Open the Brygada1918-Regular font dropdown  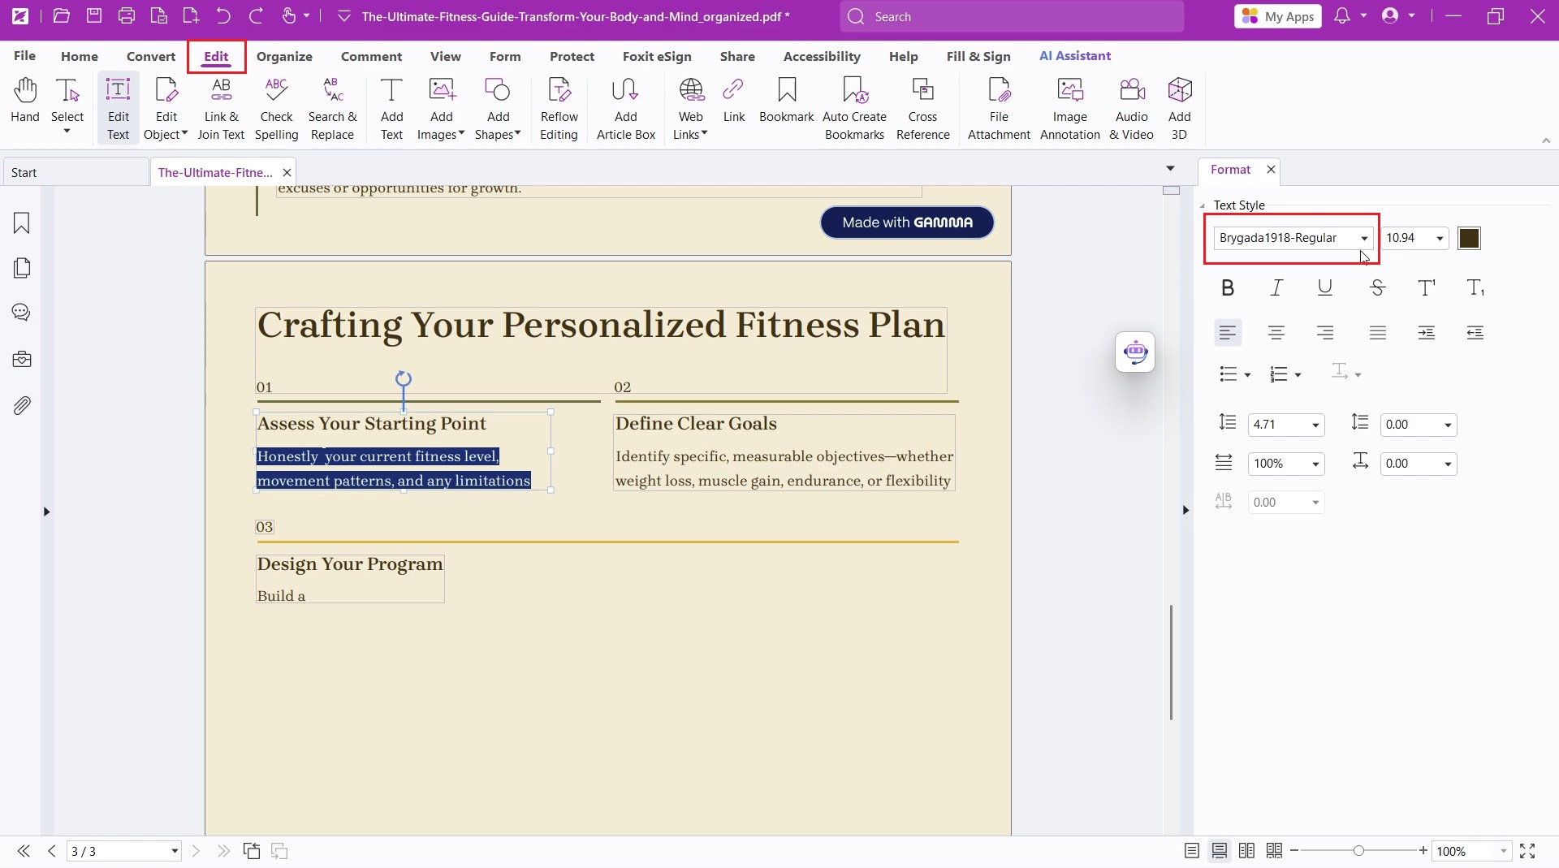[1365, 239]
